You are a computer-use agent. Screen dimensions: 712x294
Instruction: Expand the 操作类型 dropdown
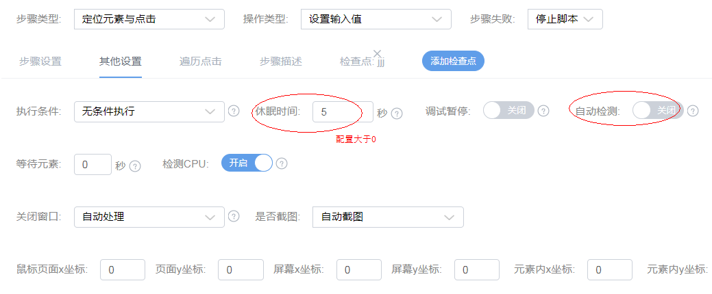coord(376,19)
